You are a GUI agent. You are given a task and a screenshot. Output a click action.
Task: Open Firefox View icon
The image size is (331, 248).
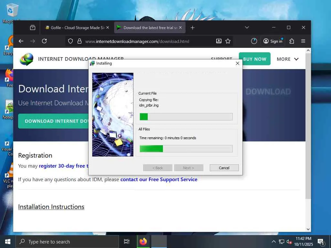point(33,28)
